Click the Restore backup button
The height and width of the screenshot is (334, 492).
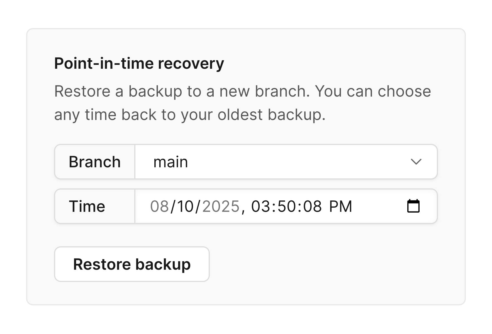pos(132,264)
